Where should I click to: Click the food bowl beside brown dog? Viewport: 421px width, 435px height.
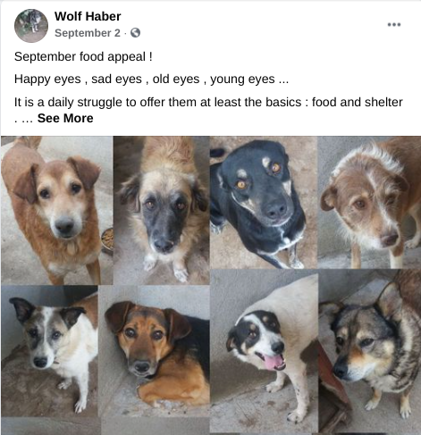click(107, 239)
